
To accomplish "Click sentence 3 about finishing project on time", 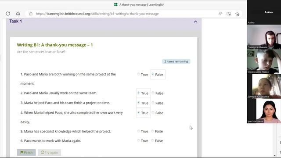I will click(x=65, y=103).
